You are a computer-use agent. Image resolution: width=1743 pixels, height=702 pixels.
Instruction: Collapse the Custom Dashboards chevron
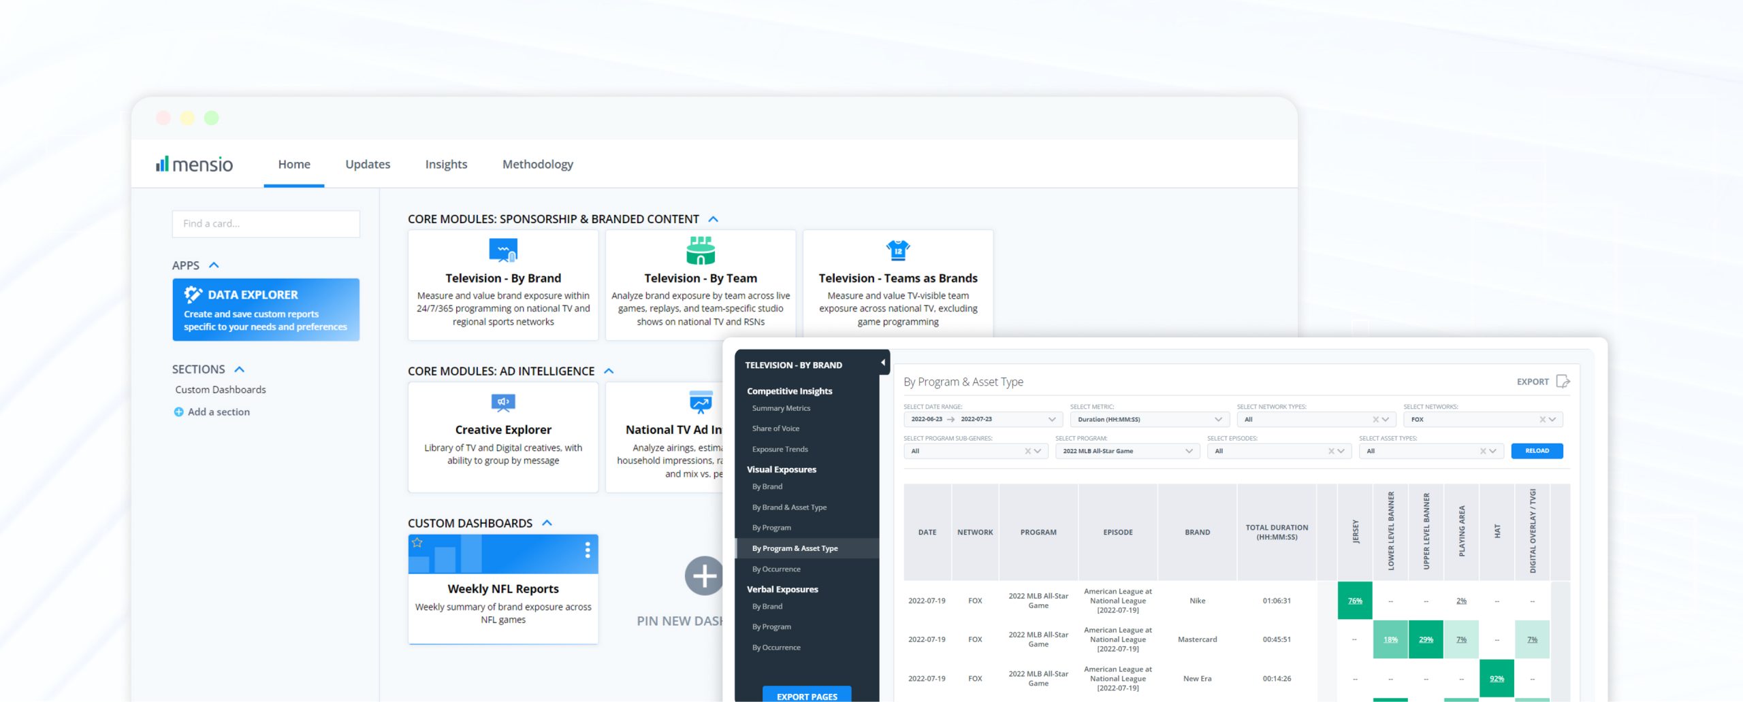547,523
